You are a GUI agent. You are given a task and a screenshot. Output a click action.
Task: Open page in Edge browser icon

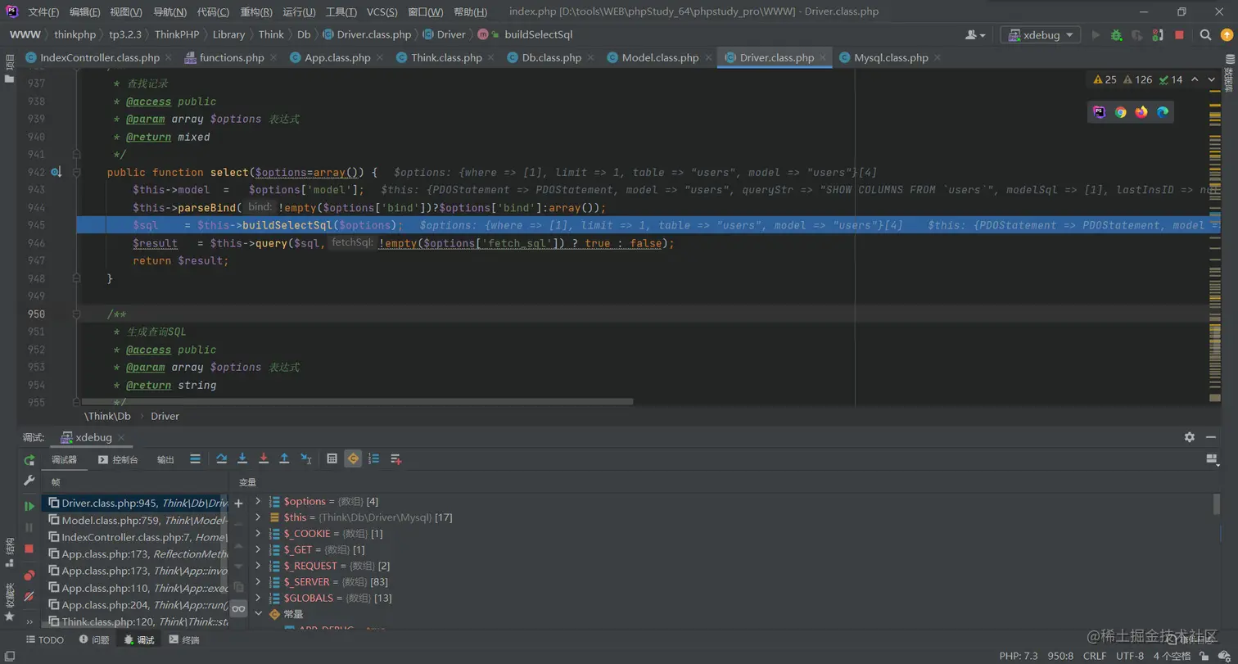pos(1163,112)
